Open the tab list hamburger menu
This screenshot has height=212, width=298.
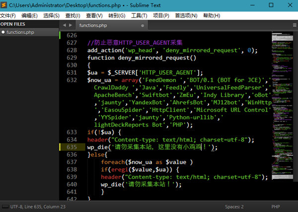coord(295,25)
